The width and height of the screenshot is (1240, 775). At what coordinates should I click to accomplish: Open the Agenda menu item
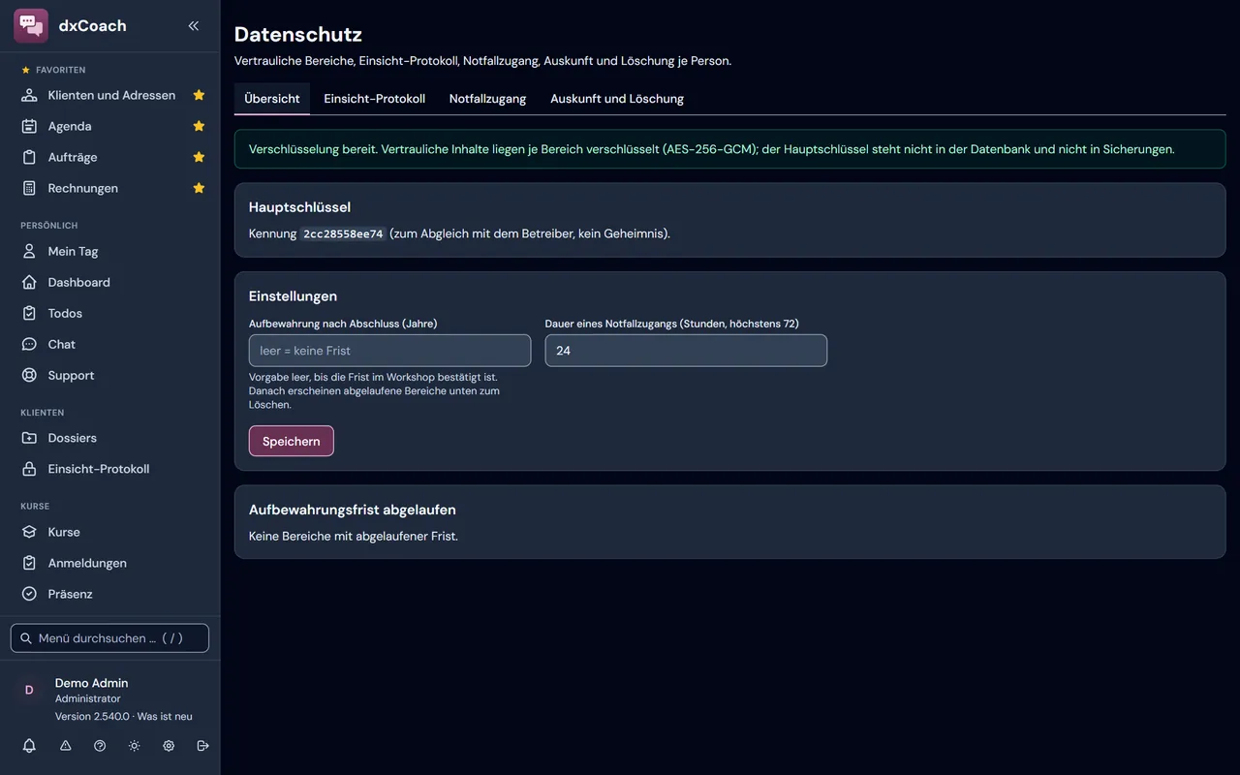(70, 126)
